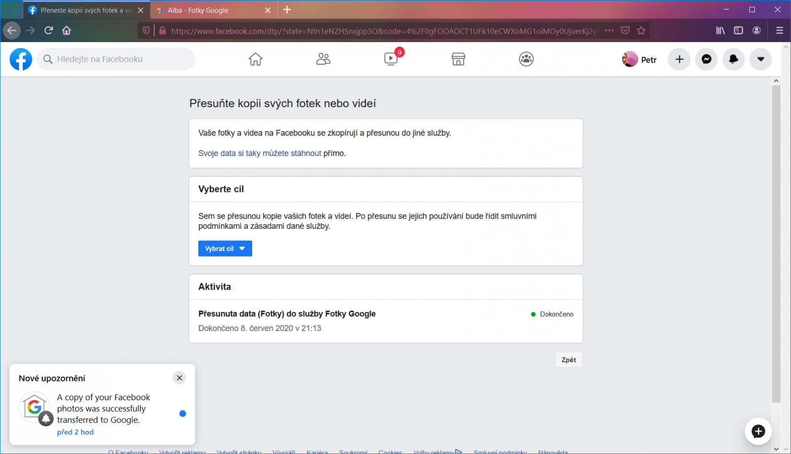Image resolution: width=791 pixels, height=454 pixels.
Task: Click the tracking protection shield icon
Action: click(x=146, y=31)
